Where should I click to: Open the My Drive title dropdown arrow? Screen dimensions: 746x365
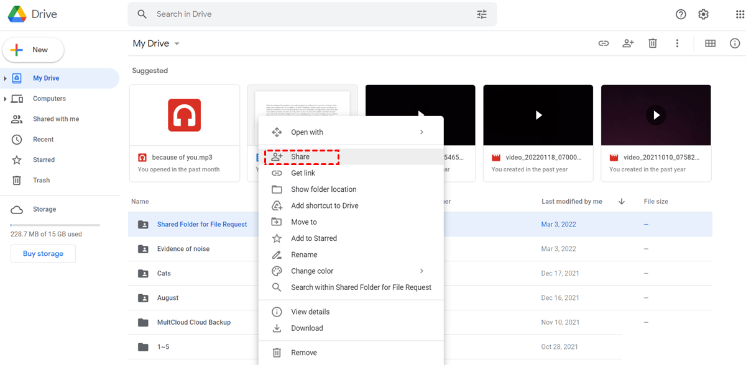tap(177, 44)
